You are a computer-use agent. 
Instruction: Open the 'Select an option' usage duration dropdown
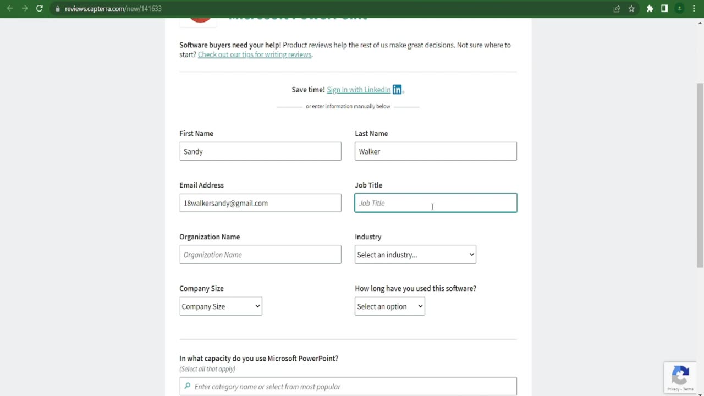coord(389,306)
